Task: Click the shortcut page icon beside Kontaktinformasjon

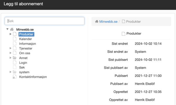Action: [15, 77]
